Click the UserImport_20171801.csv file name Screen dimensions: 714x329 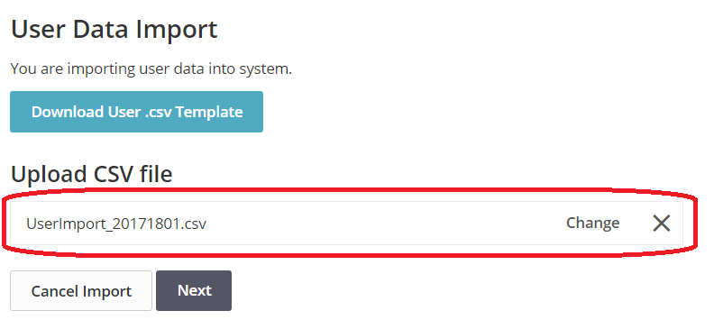click(116, 224)
